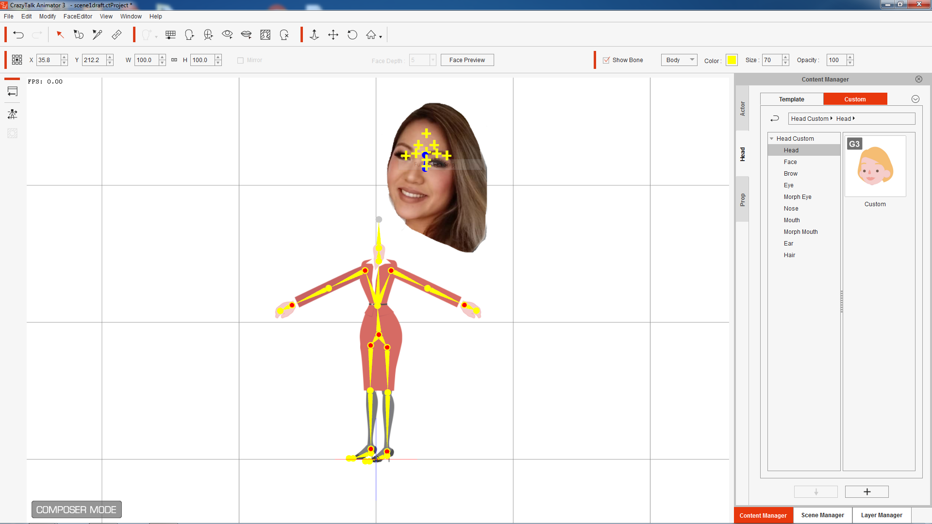Increase the X position stepper
932x524 pixels.
tap(64, 57)
